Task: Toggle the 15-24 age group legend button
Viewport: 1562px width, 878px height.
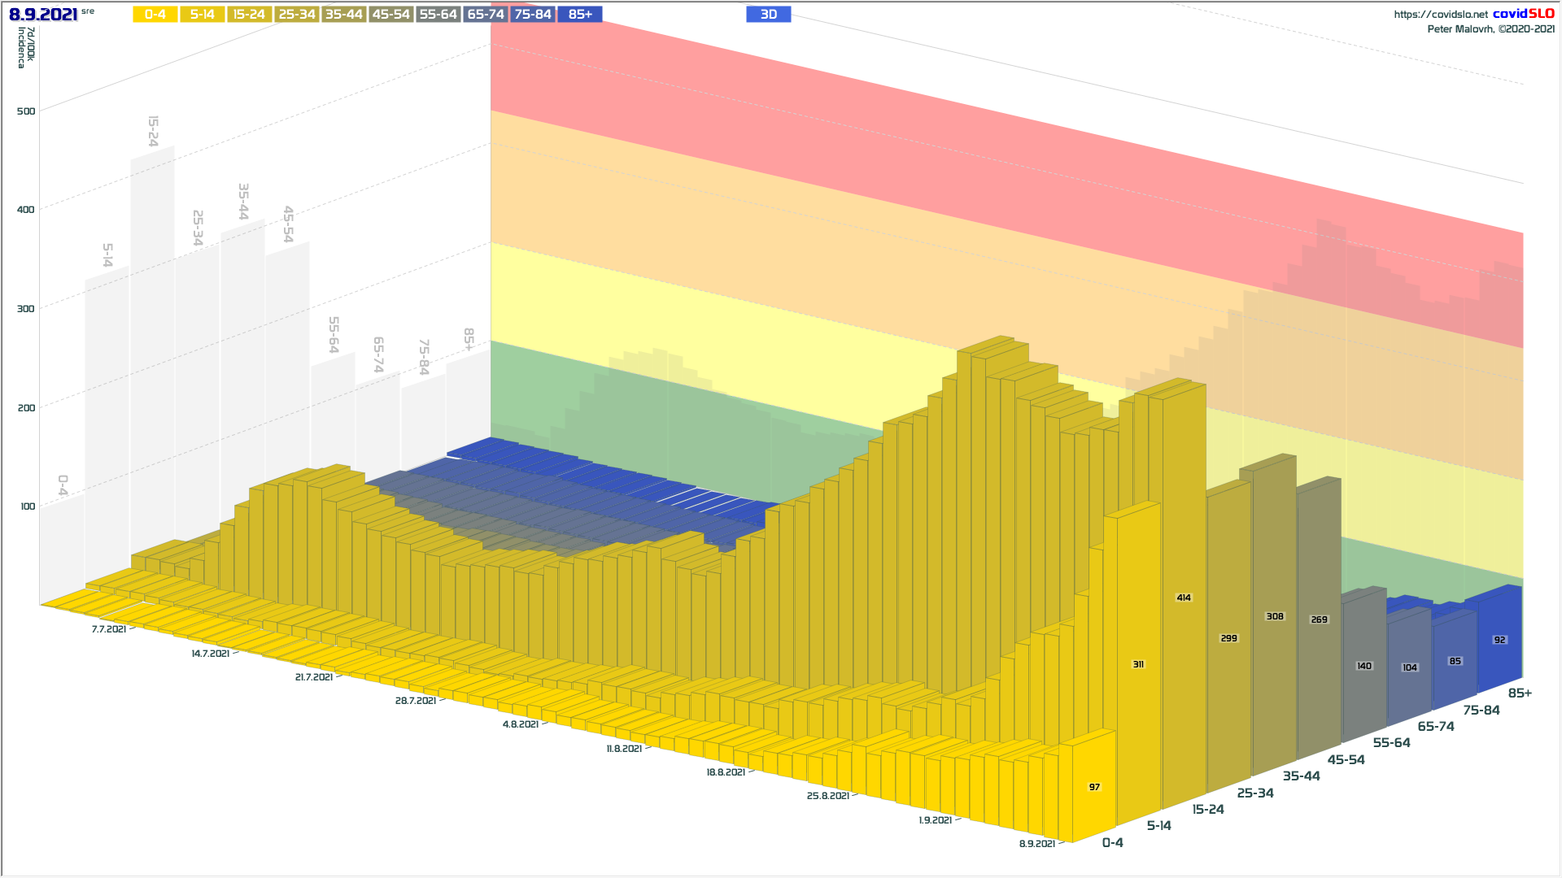Action: (x=250, y=15)
